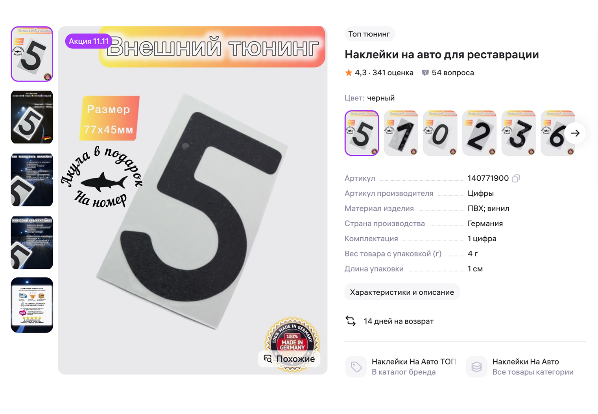The image size is (598, 414).
Task: Open the second product photo thumbnail
Action: click(32, 117)
